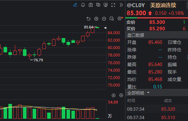This screenshot has width=188, height=121.
Task: Click the 54.69 volume axis label
Action: coord(113,102)
